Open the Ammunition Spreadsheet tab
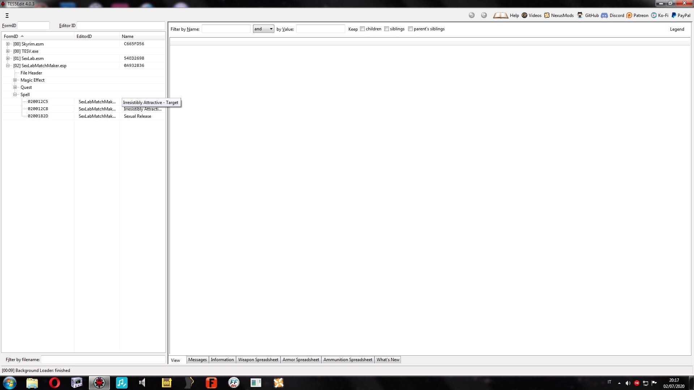This screenshot has width=694, height=390. pos(348,360)
